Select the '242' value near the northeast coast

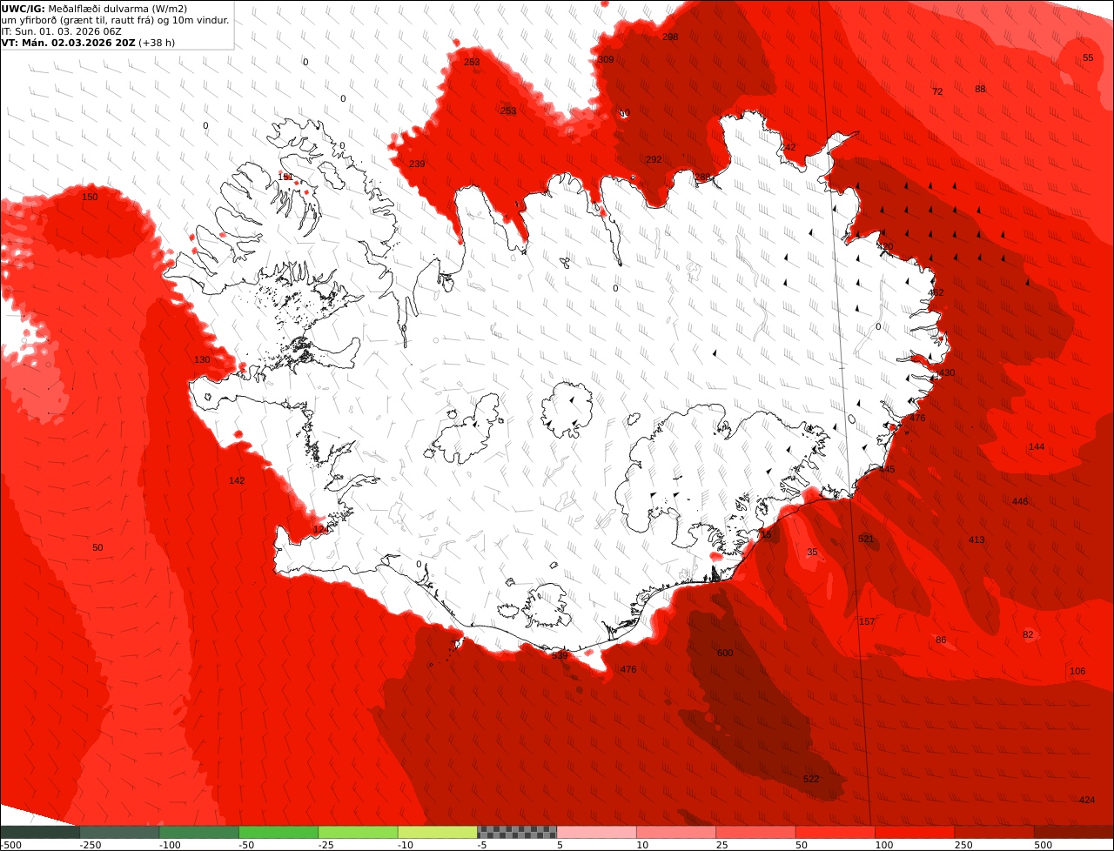[x=788, y=148]
